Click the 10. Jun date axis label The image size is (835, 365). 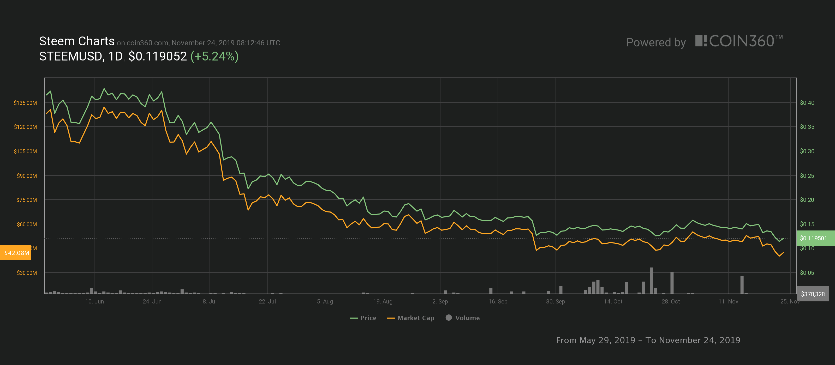tap(94, 302)
